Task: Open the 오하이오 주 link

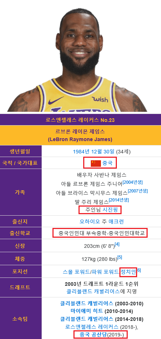Action: point(92,222)
